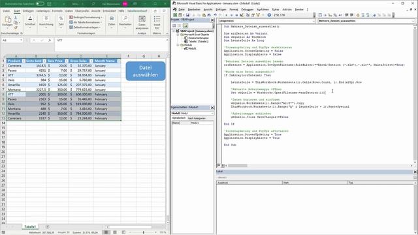Screen dimensions: 418x235
Task: Click the format painter brush icon
Action: pos(16,27)
